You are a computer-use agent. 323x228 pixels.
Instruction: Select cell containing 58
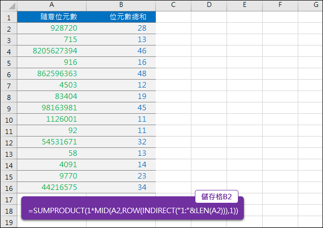point(52,153)
